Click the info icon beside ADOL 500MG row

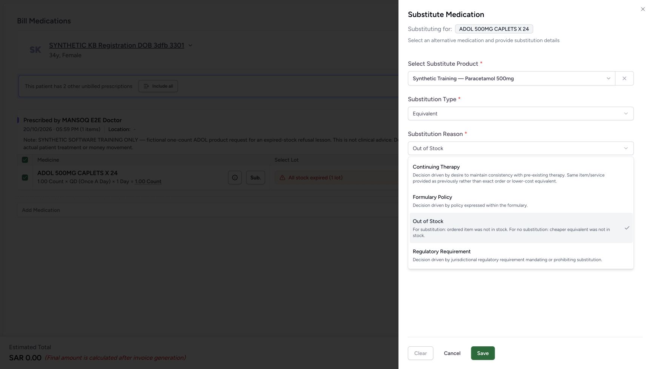click(235, 178)
